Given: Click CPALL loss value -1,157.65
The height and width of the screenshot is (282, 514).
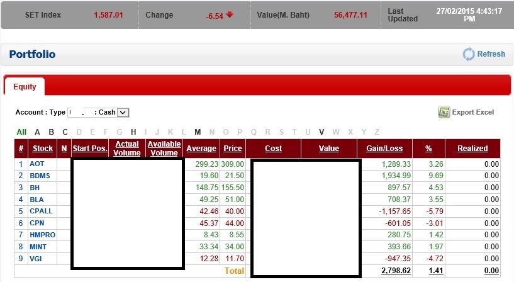Looking at the screenshot, I should click(x=394, y=211).
